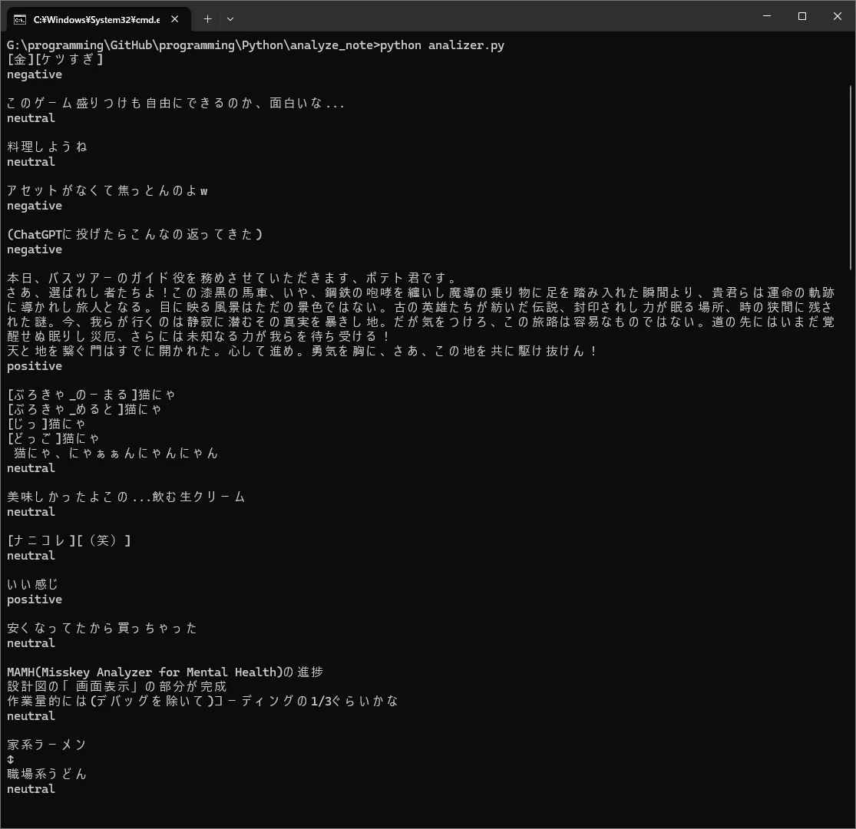The width and height of the screenshot is (856, 829).
Task: Click the line '職場系うどん'
Action: 47,774
